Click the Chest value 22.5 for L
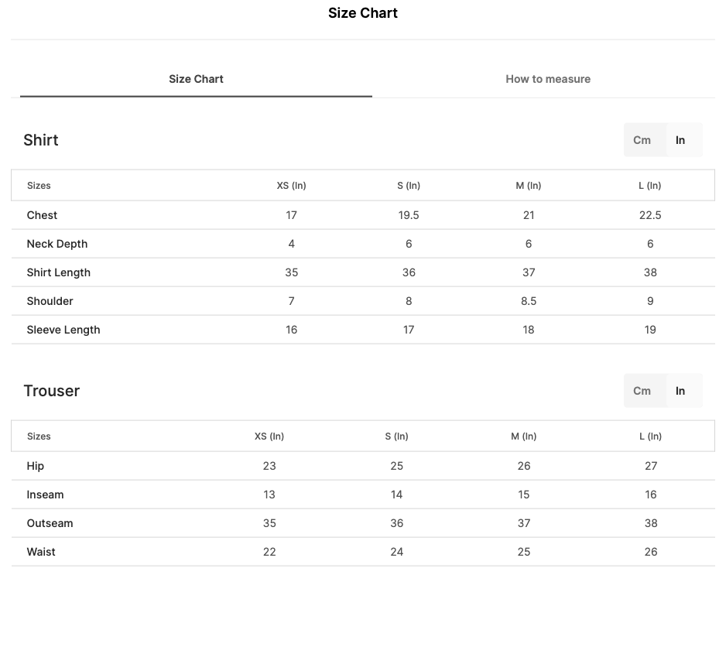The height and width of the screenshot is (647, 726). pyautogui.click(x=650, y=215)
